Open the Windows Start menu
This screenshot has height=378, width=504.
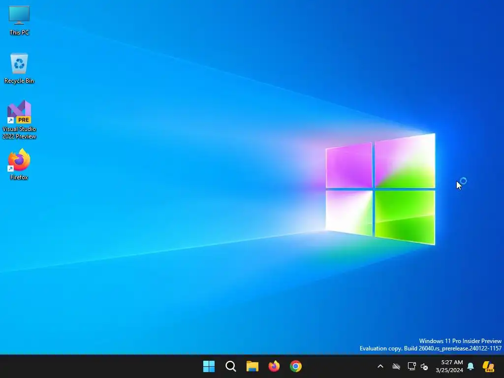pyautogui.click(x=209, y=366)
